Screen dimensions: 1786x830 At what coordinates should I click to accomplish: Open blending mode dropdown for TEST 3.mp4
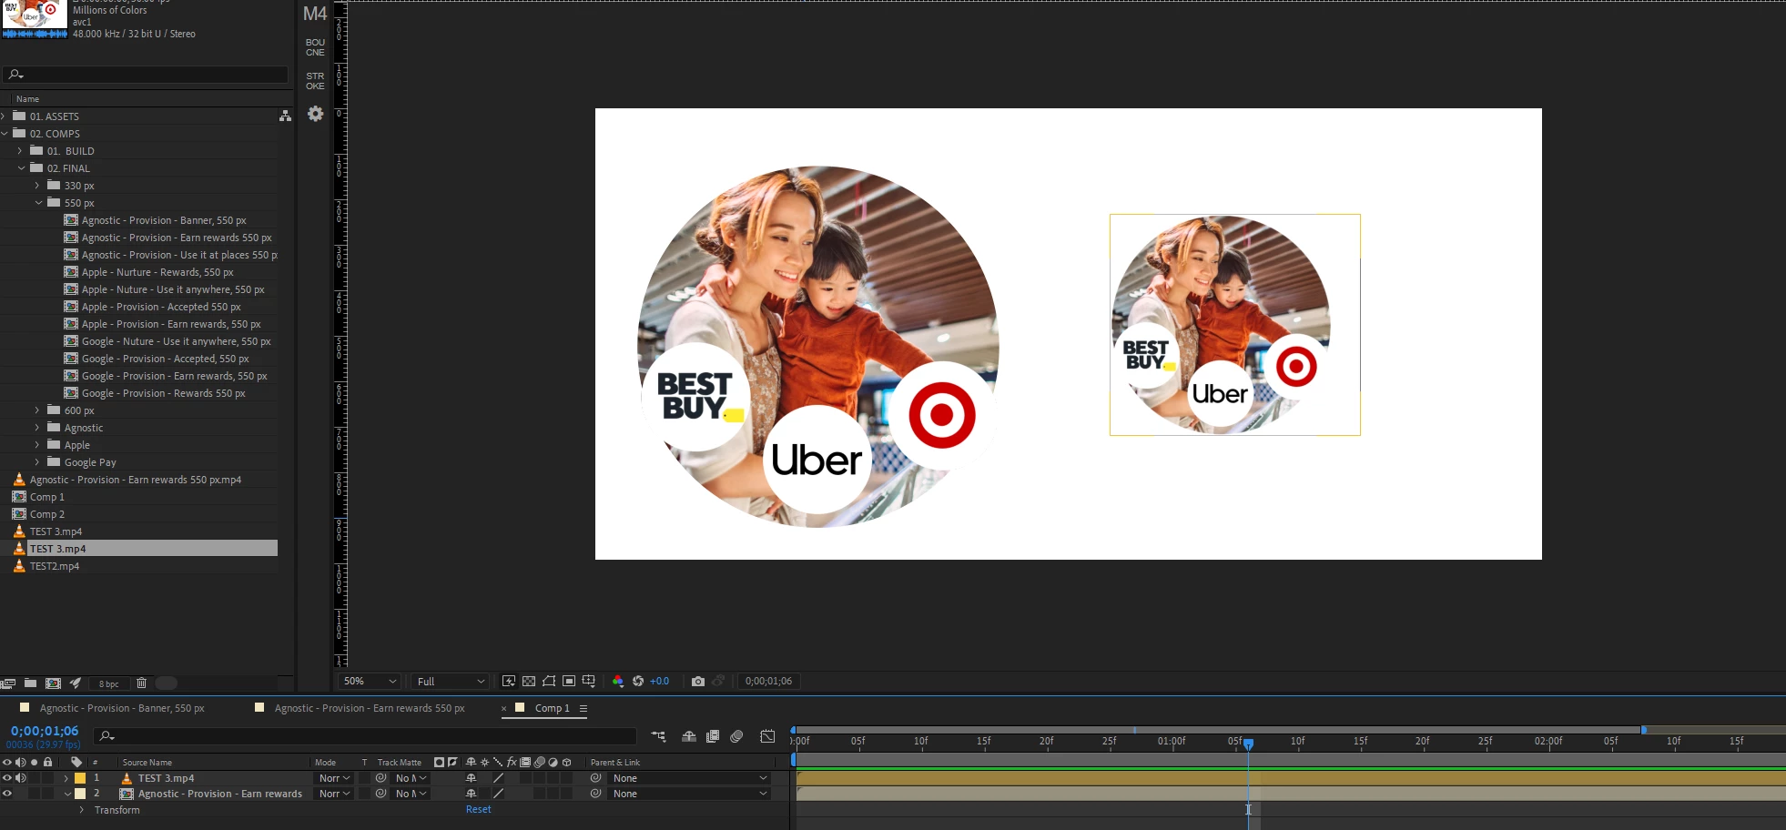coord(334,779)
